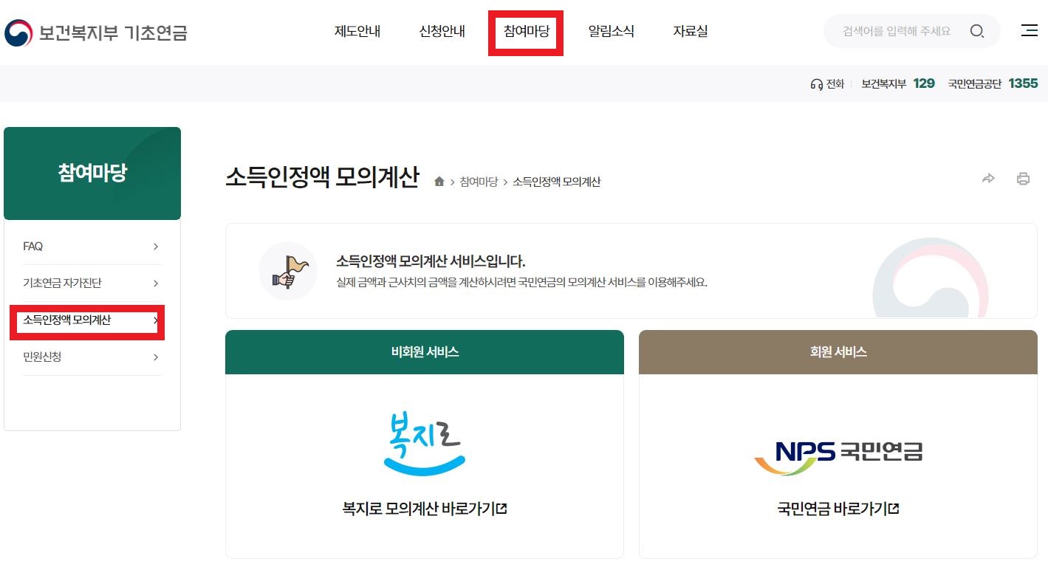Open the hamburger full menu icon
Viewport: 1048px width, 581px height.
pyautogui.click(x=1029, y=30)
